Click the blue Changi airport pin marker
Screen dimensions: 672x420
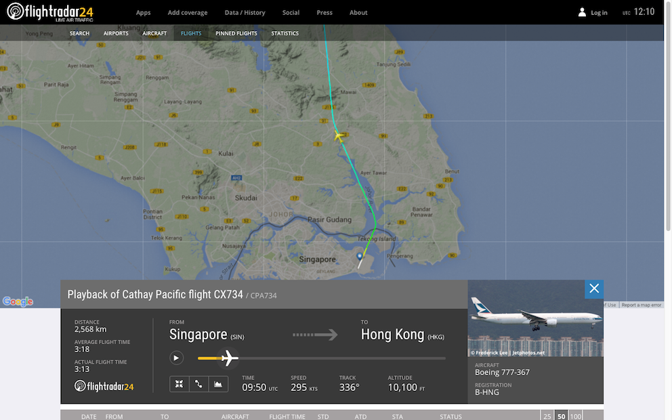tap(360, 256)
